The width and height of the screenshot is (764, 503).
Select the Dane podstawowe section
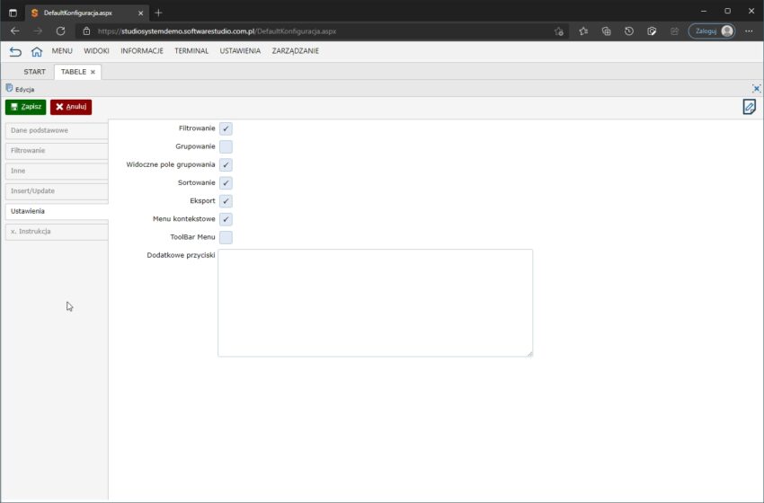click(x=54, y=130)
